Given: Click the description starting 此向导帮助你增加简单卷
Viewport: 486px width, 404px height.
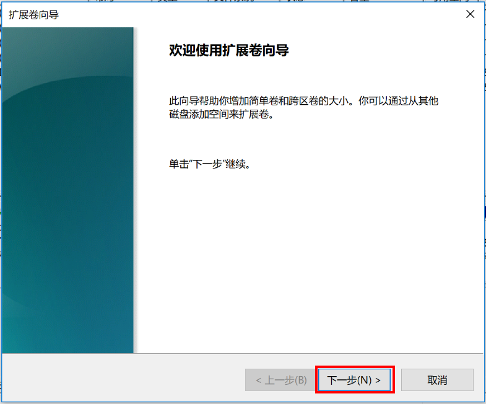Looking at the screenshot, I should 303,107.
